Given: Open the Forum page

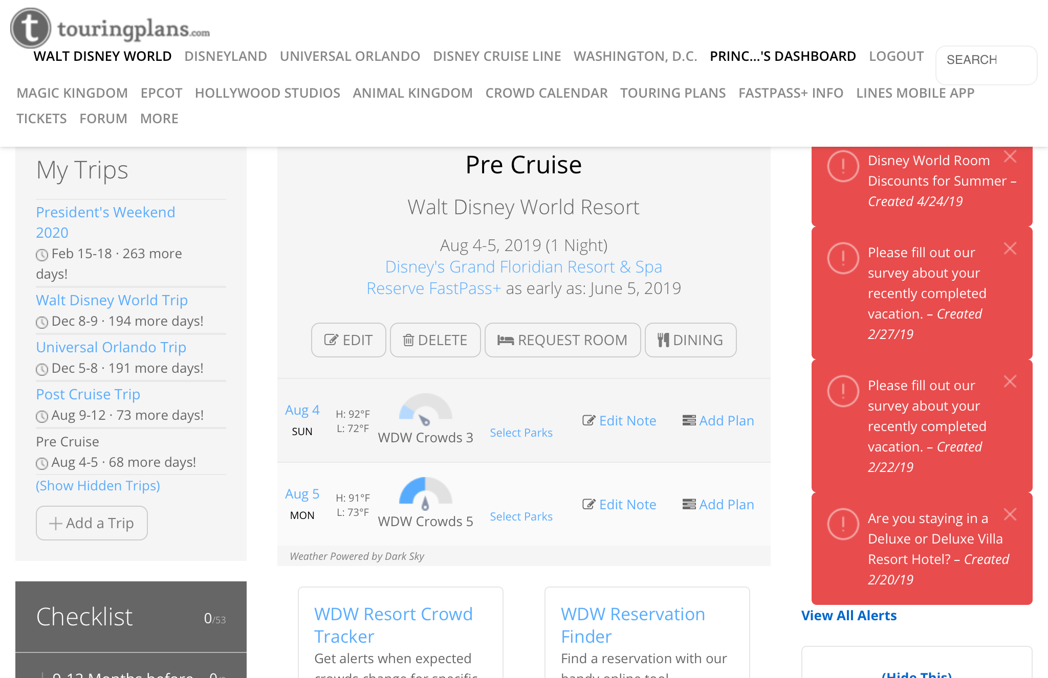Looking at the screenshot, I should tap(103, 119).
